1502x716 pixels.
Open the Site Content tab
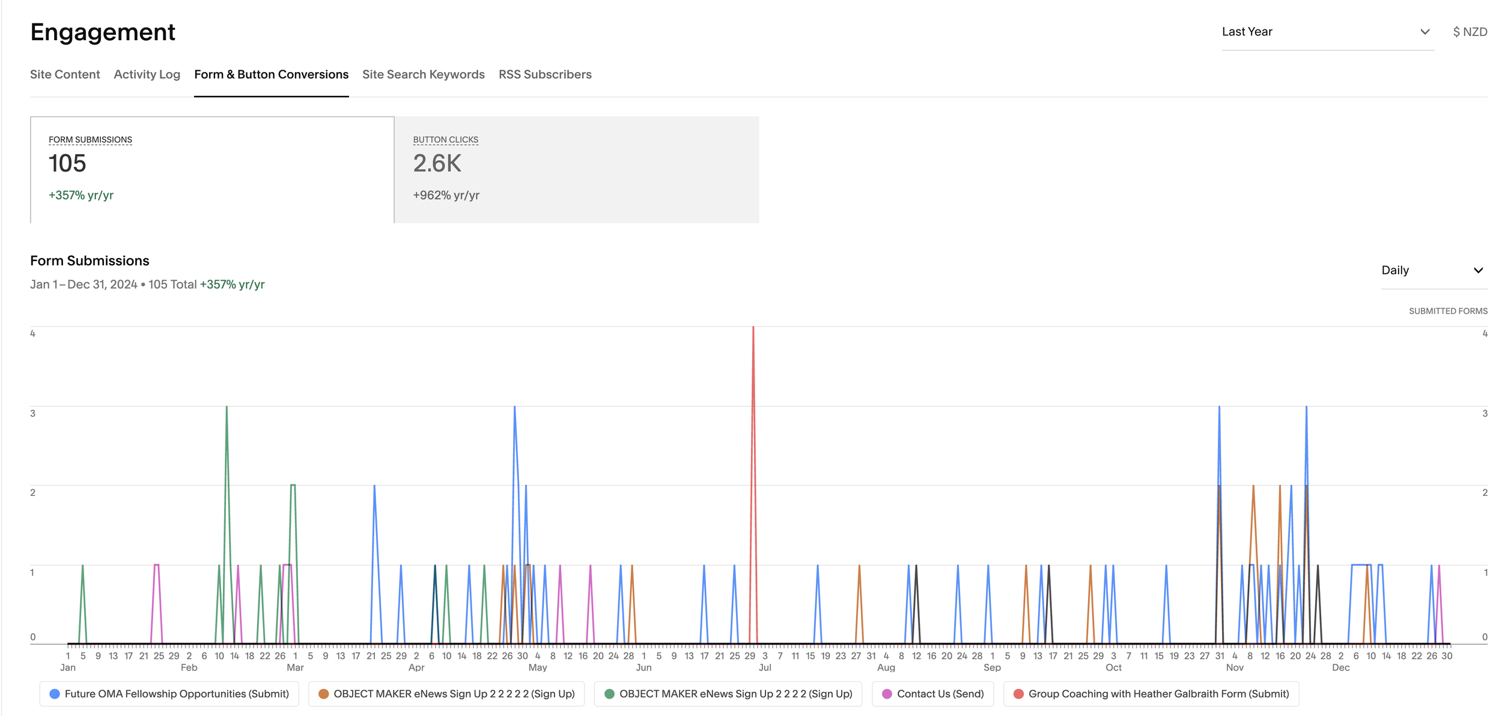coord(65,74)
